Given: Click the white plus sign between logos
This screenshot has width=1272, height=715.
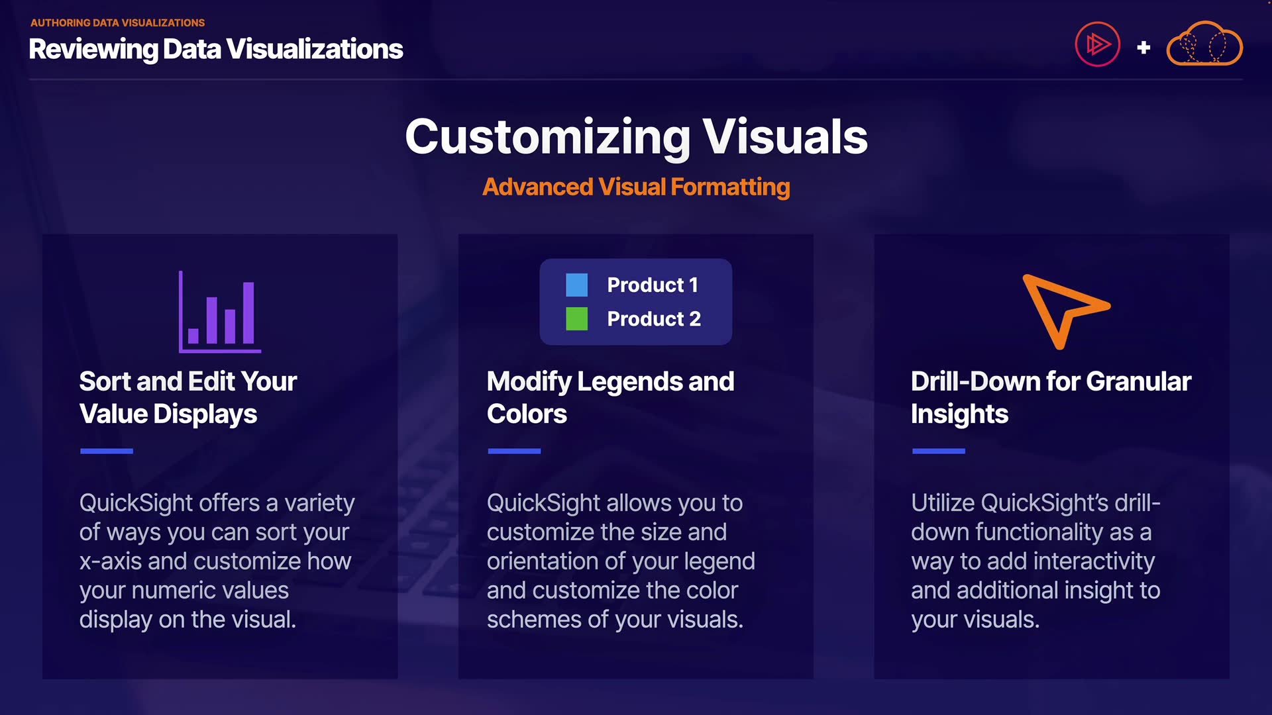Looking at the screenshot, I should click(1143, 48).
